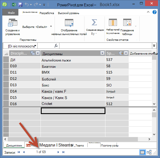Open the Redo history dropdown arrow
The height and width of the screenshot is (158, 160).
pyautogui.click(x=40, y=5)
